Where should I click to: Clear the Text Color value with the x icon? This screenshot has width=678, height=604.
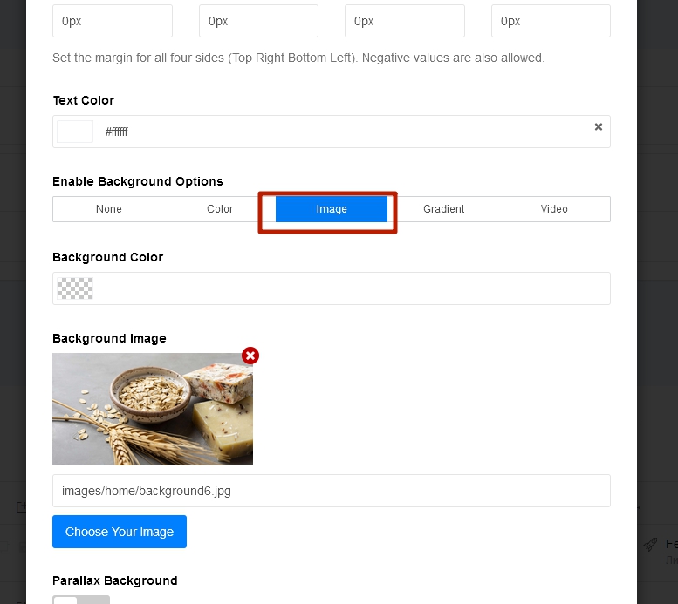click(599, 127)
